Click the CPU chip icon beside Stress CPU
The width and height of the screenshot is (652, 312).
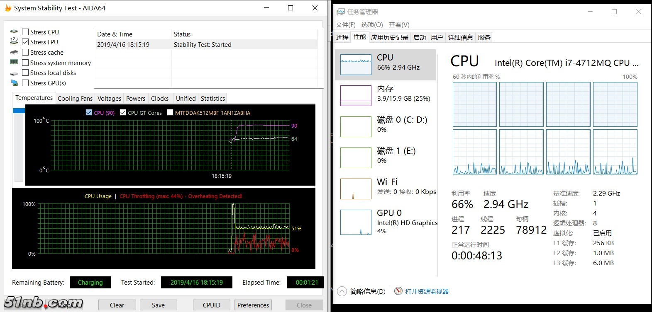14,31
